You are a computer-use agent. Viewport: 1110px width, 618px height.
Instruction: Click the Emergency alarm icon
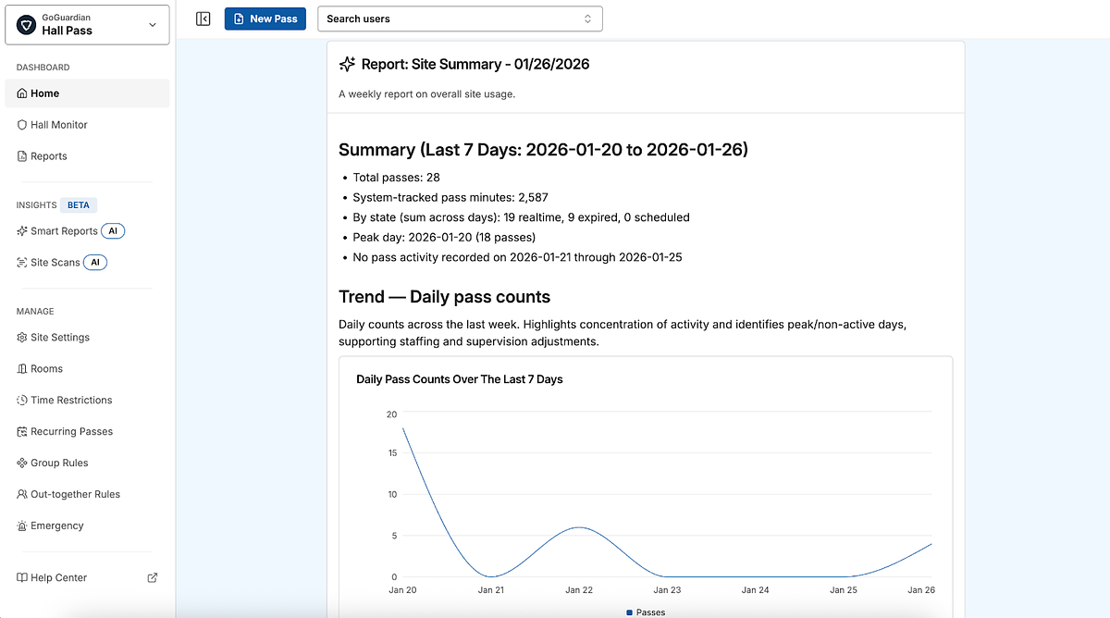22,526
